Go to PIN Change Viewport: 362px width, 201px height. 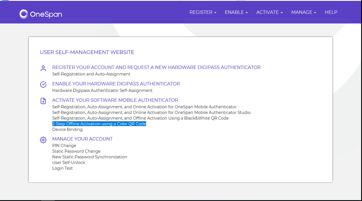tap(64, 146)
